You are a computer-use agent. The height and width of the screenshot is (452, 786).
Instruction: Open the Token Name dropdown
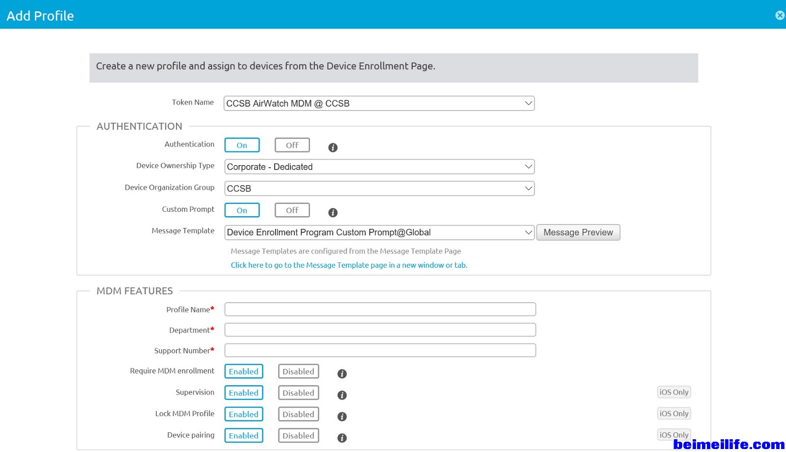pyautogui.click(x=379, y=104)
